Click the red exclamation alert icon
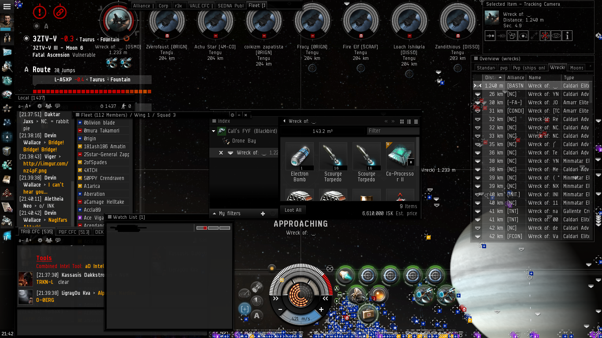This screenshot has height=338, width=602. [x=40, y=12]
